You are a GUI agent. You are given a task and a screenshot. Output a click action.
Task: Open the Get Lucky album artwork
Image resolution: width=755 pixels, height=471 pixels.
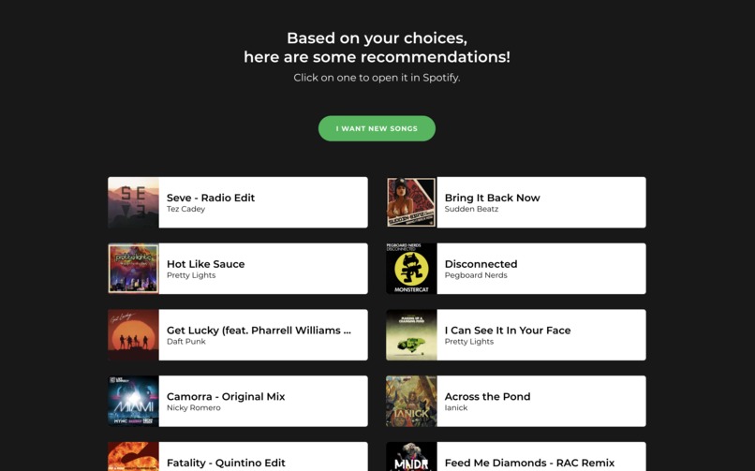[133, 335]
